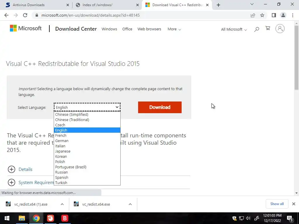The width and height of the screenshot is (299, 224).
Task: Switch to the Index of /windows/ tab
Action: tap(107, 5)
